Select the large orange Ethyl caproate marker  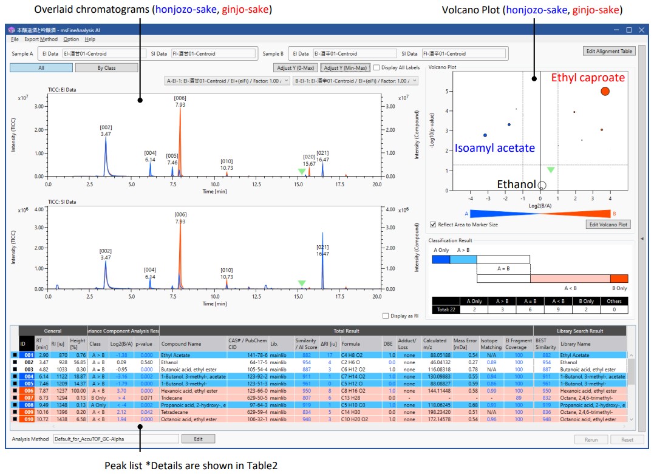[x=604, y=91]
